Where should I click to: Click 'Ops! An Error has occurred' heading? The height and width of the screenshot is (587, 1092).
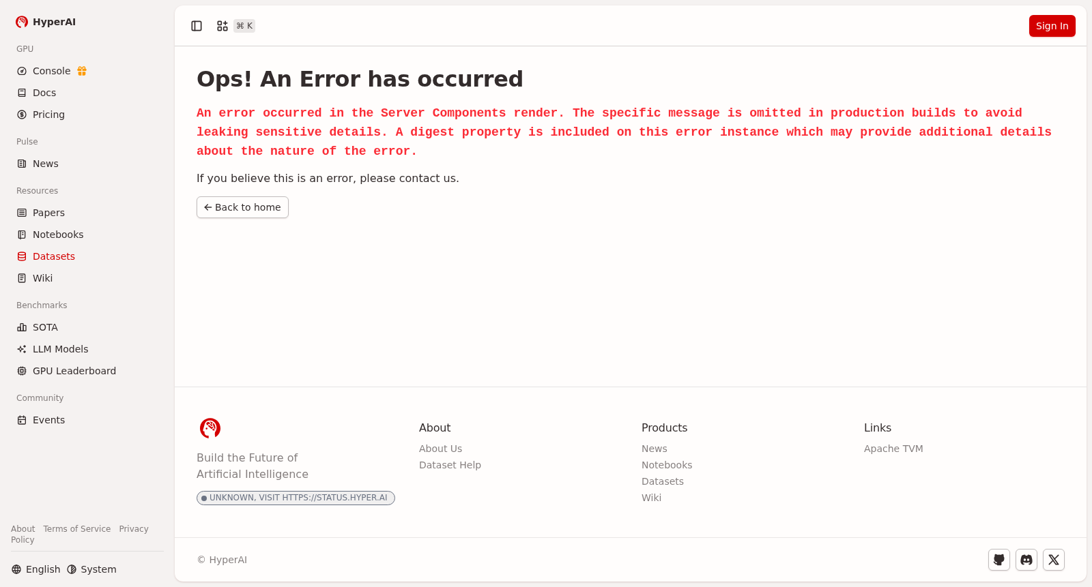360,79
